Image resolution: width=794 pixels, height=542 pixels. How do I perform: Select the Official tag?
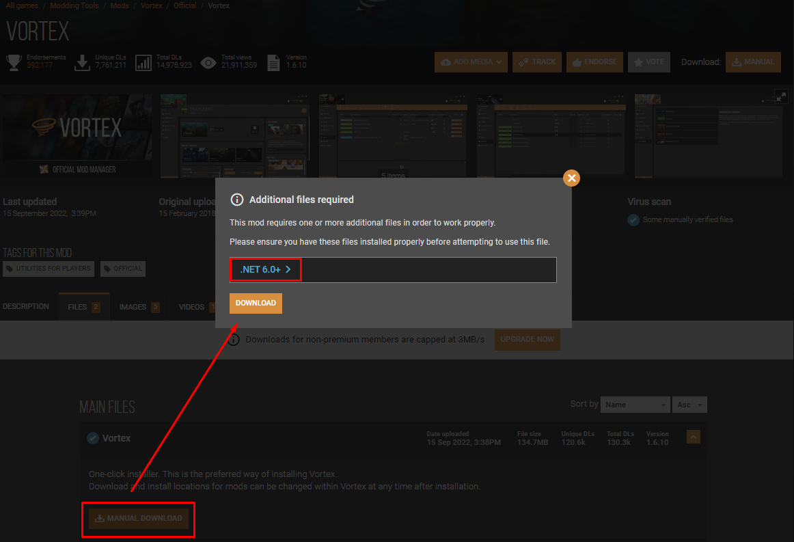point(123,269)
